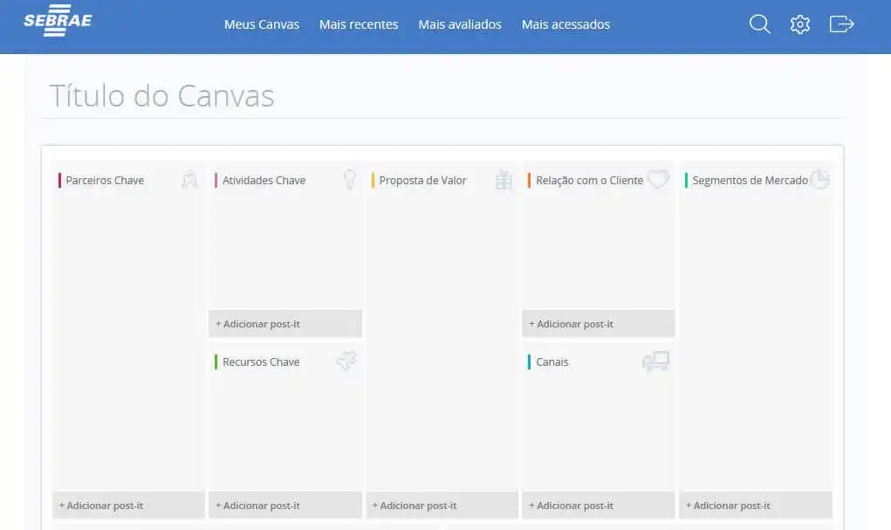Click the logout icon in the top bar
Viewport: 891px width, 530px height.
840,24
